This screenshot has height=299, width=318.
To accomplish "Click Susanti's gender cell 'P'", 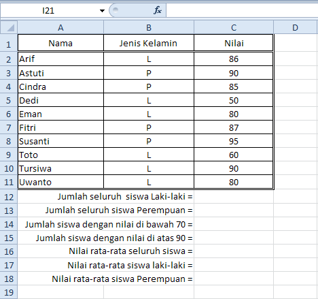I will coord(149,141).
